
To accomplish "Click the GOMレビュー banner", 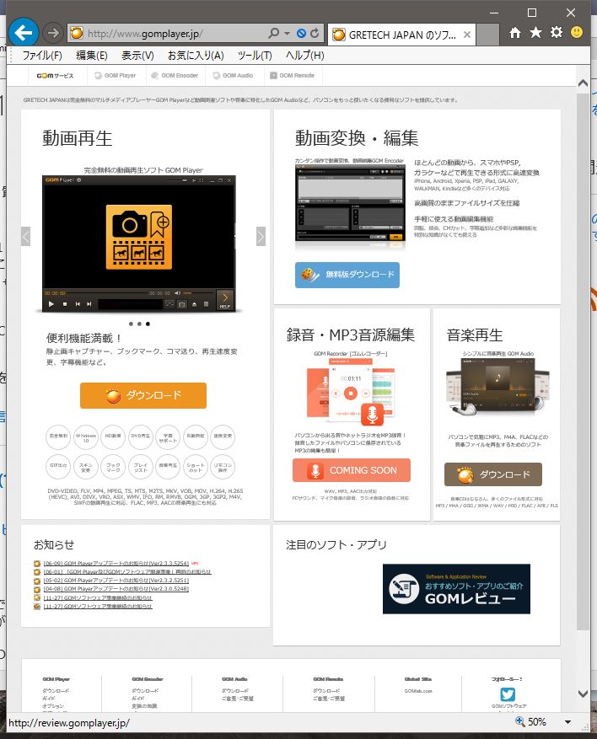I will pyautogui.click(x=456, y=589).
